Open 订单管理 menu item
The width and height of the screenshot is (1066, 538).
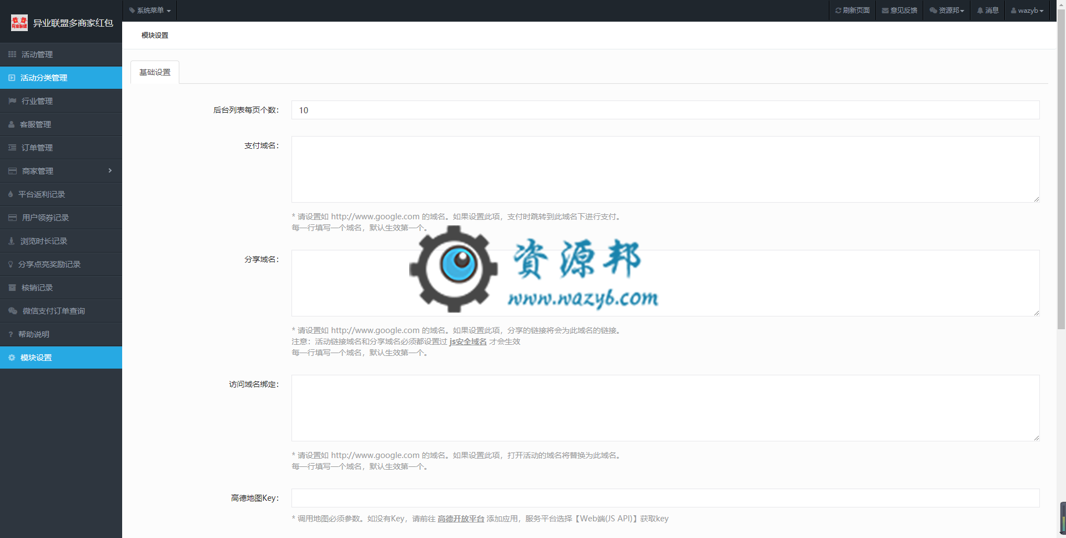(x=61, y=148)
